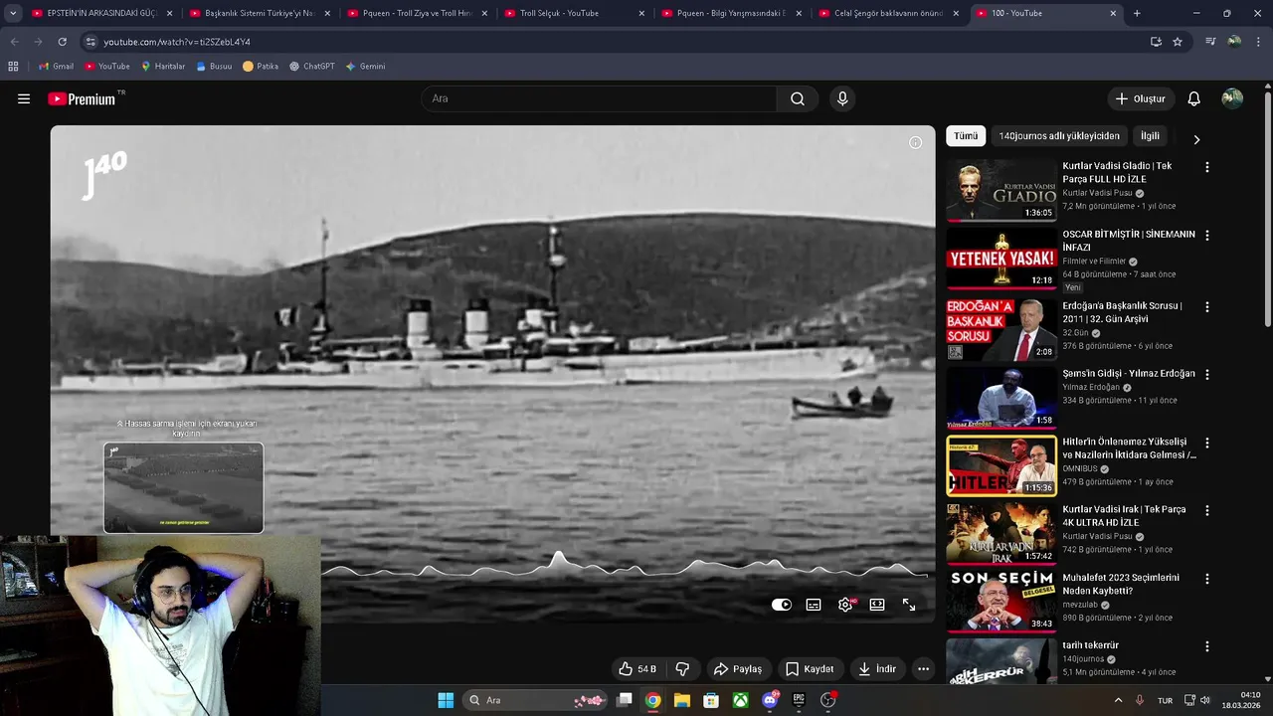The height and width of the screenshot is (716, 1273).
Task: Open YouTube notifications bell
Action: pos(1194,98)
